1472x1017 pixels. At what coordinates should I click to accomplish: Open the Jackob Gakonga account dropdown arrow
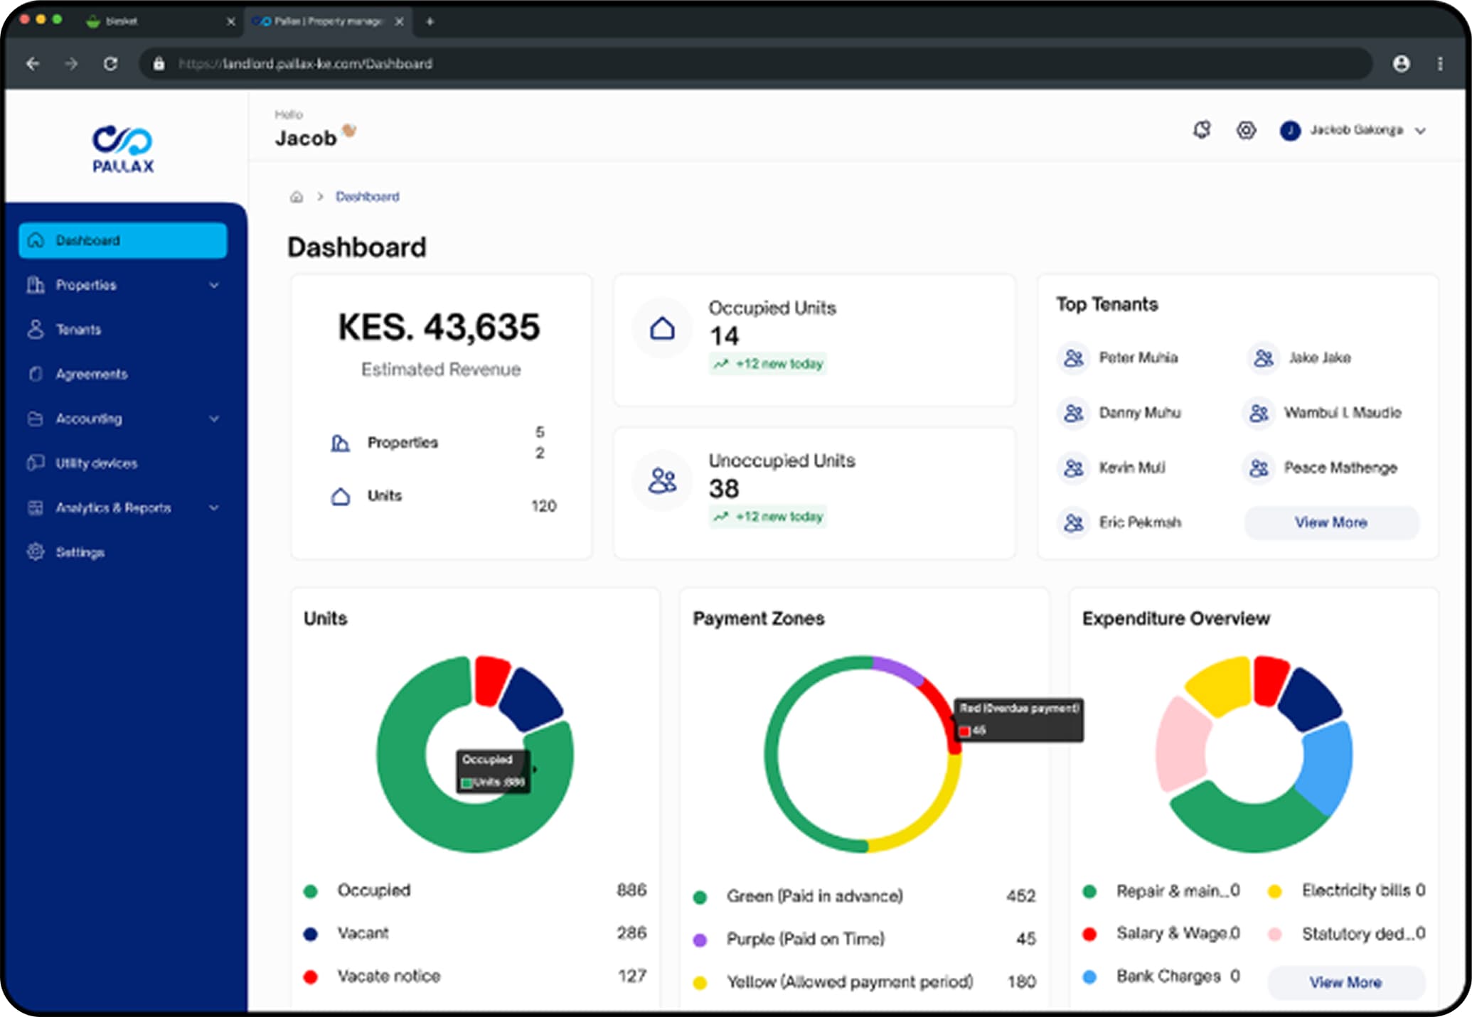(x=1420, y=131)
